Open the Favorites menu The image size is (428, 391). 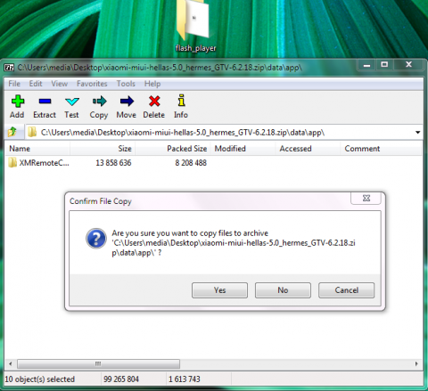[92, 84]
